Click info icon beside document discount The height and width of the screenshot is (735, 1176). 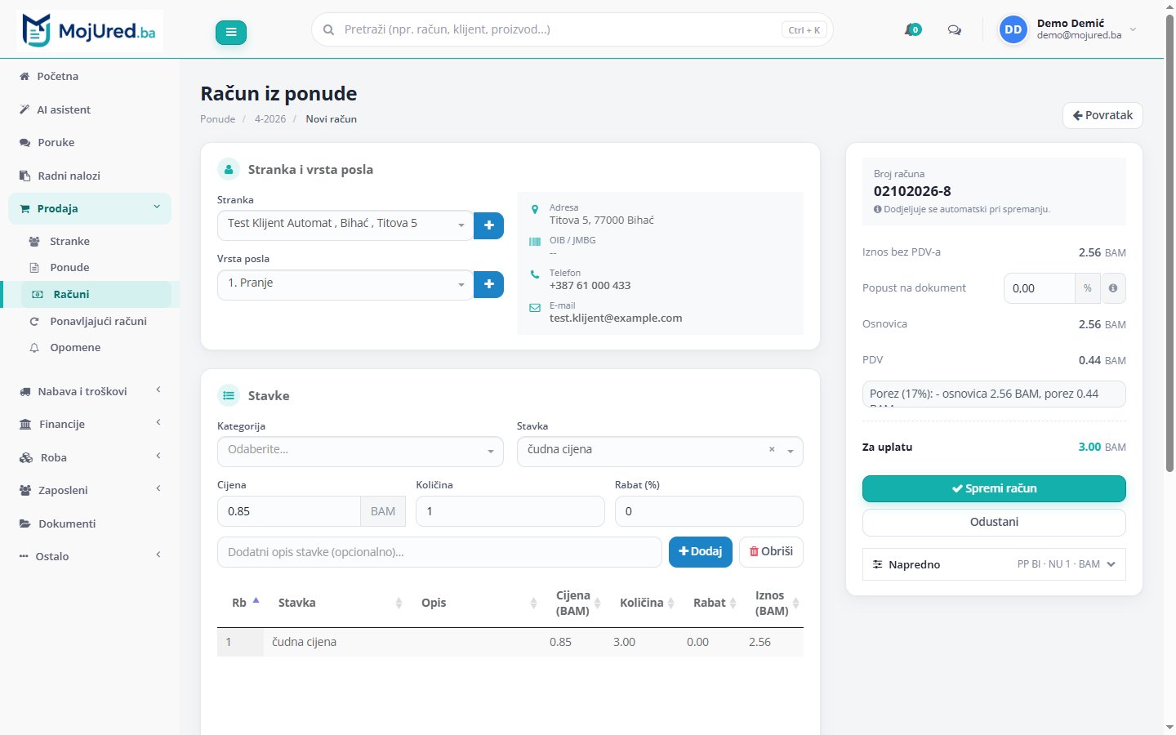click(x=1113, y=288)
